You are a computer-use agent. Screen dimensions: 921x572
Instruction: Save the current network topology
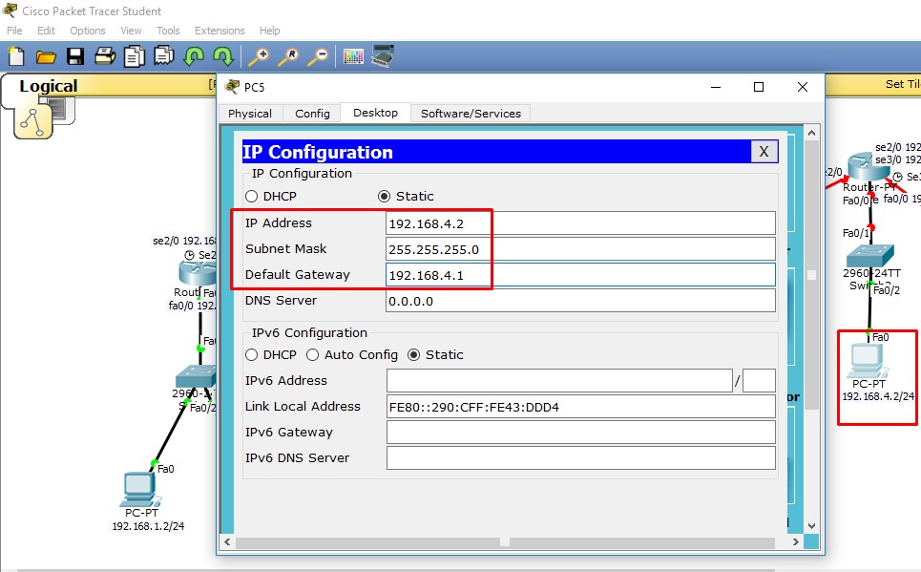(x=75, y=55)
